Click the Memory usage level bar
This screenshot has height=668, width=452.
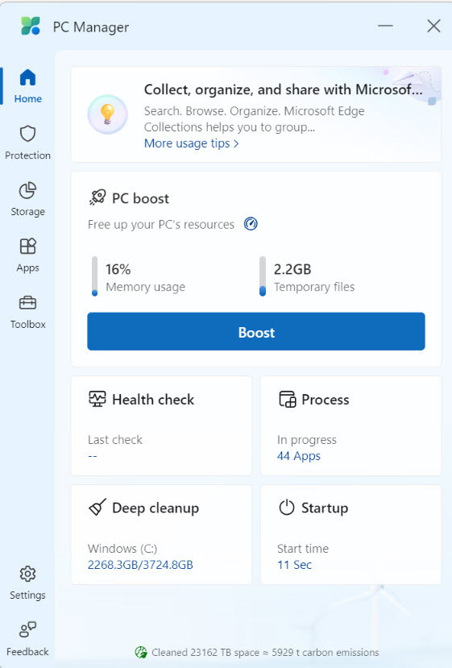[x=94, y=276]
